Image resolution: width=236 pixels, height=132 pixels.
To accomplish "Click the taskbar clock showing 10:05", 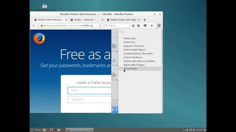I will pos(199,130).
